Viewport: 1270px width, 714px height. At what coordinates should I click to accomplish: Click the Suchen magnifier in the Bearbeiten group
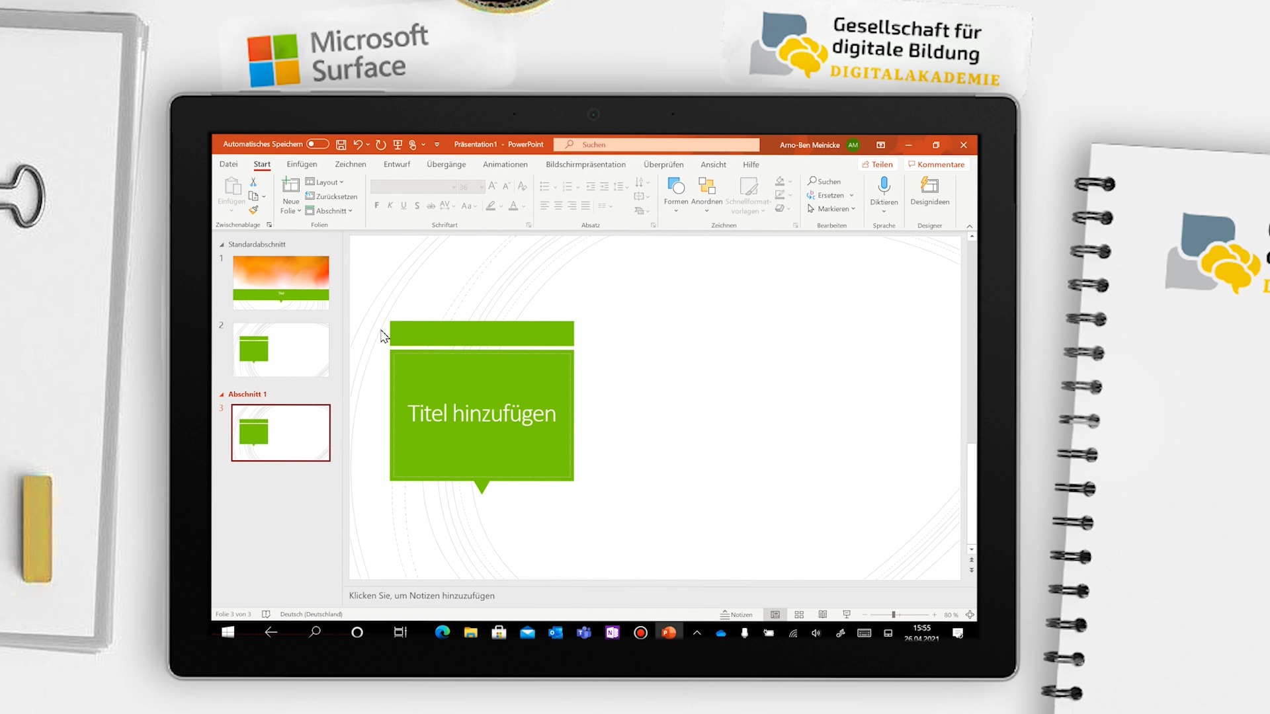point(824,181)
